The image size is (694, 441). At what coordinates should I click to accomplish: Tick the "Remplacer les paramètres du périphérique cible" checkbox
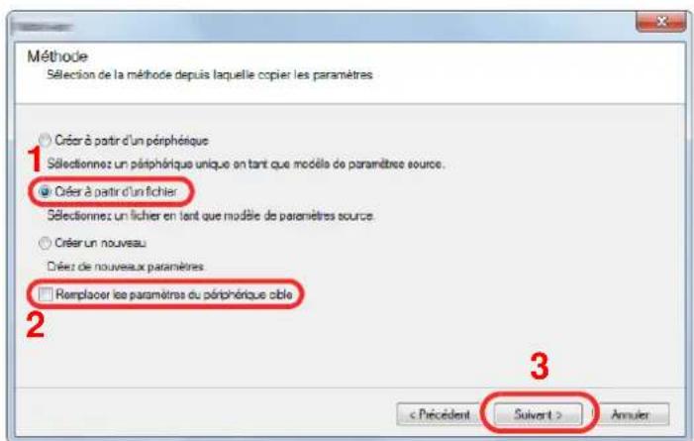point(46,294)
